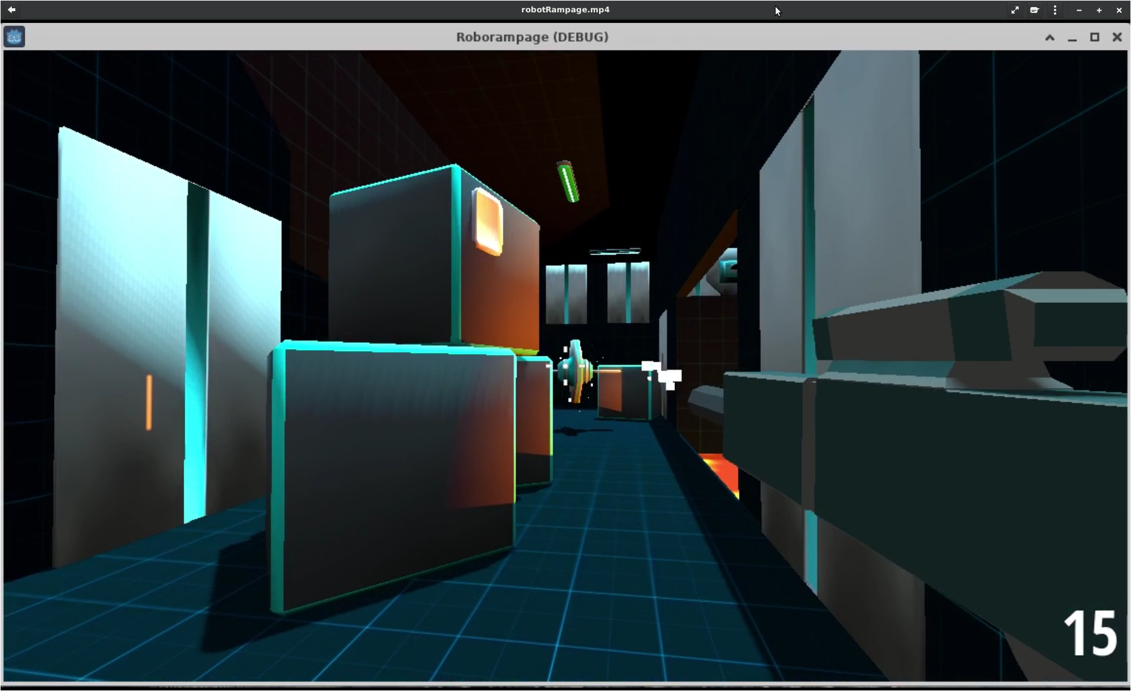Toggle fullscreen with the expand arrows icon
1131x691 pixels.
[x=1015, y=10]
